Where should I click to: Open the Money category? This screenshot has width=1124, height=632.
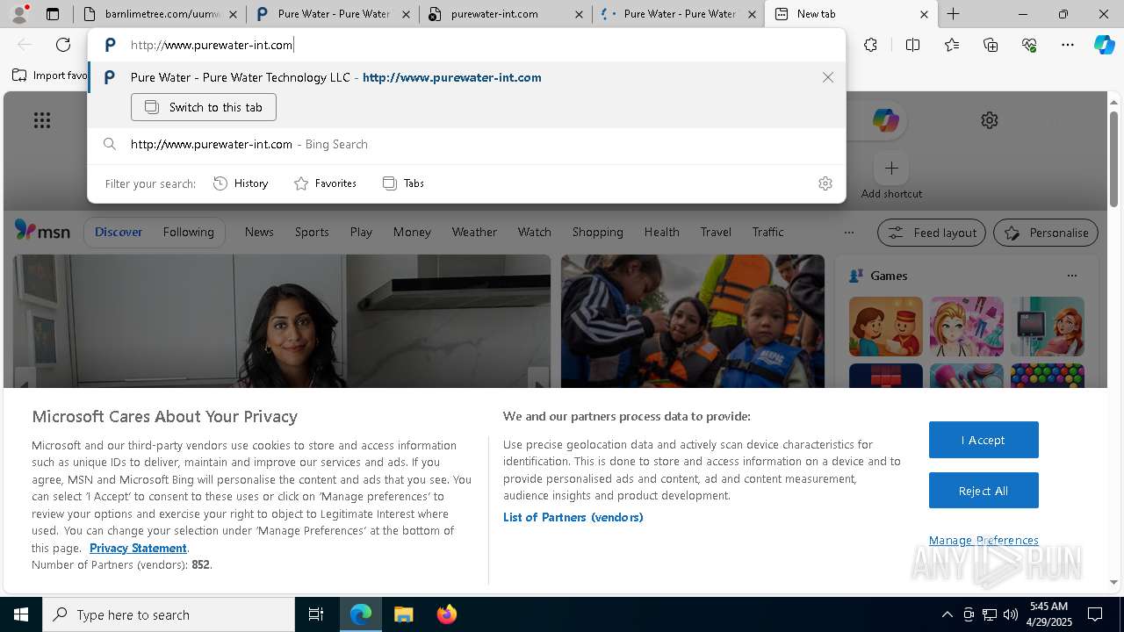(412, 232)
